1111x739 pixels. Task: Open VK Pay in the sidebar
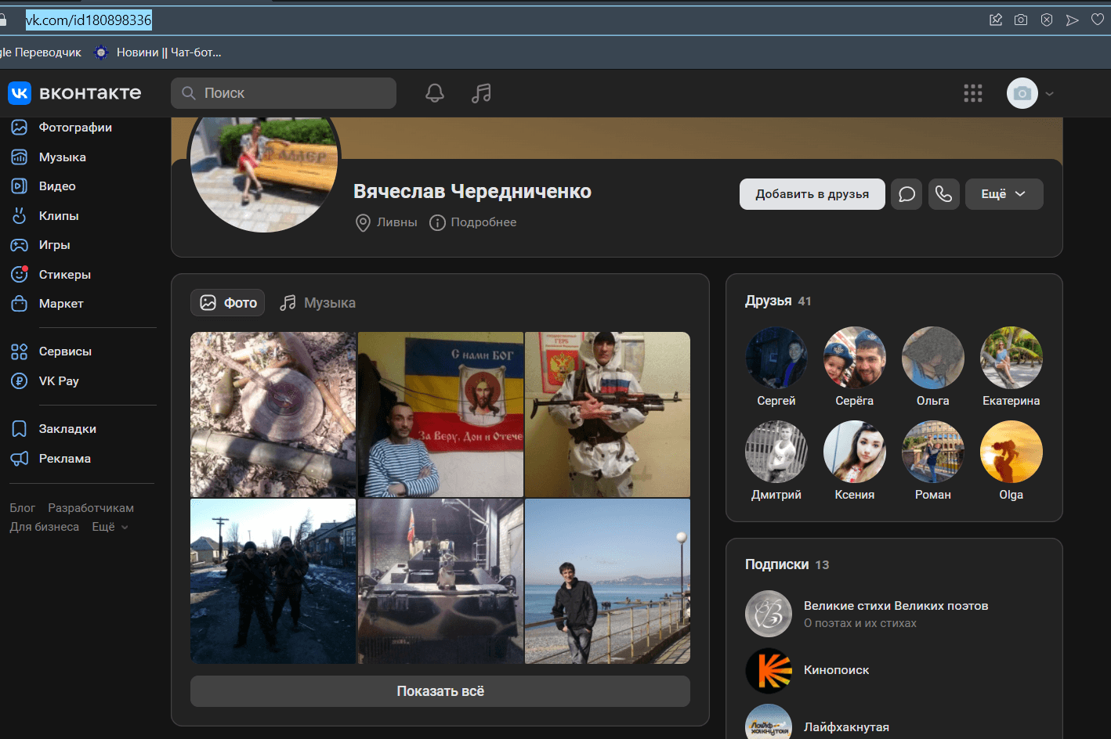point(59,381)
